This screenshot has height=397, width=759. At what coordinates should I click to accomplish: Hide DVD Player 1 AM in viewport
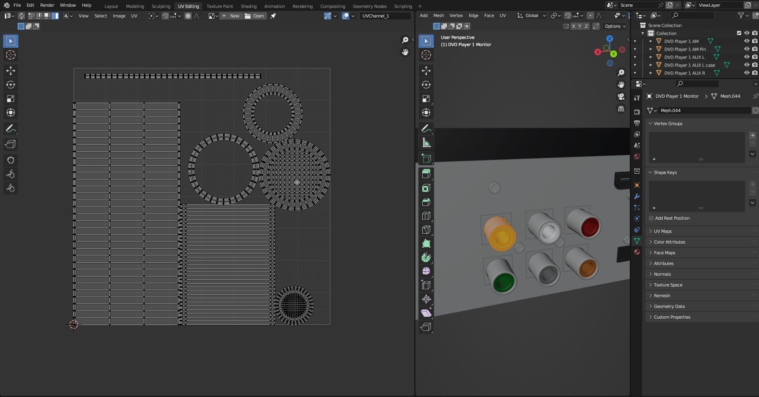pyautogui.click(x=747, y=41)
